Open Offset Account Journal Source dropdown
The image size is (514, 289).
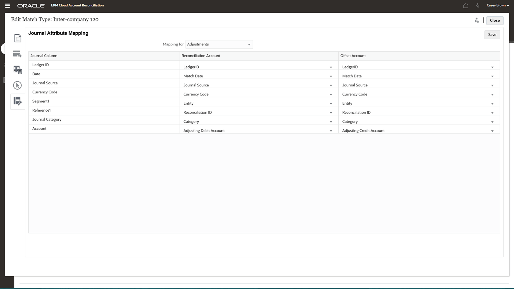(492, 85)
